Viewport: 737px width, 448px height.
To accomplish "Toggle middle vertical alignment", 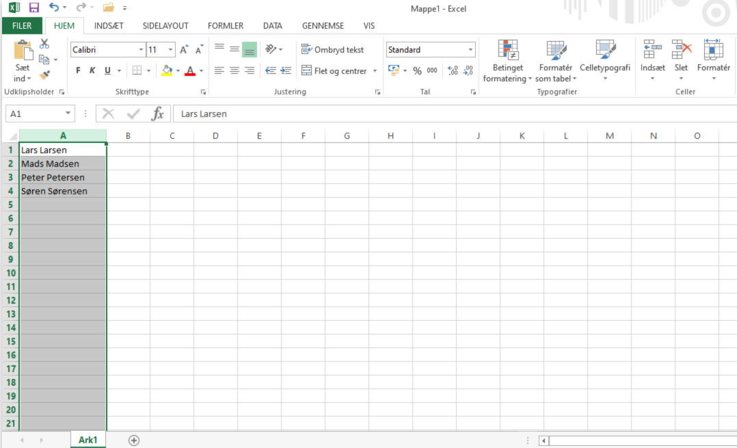I will point(234,49).
